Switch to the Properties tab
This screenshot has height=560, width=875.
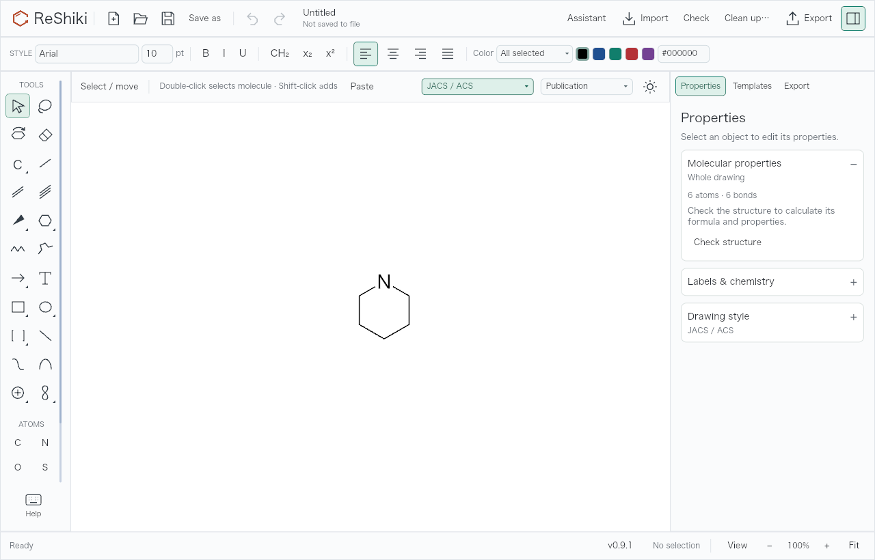pos(701,86)
